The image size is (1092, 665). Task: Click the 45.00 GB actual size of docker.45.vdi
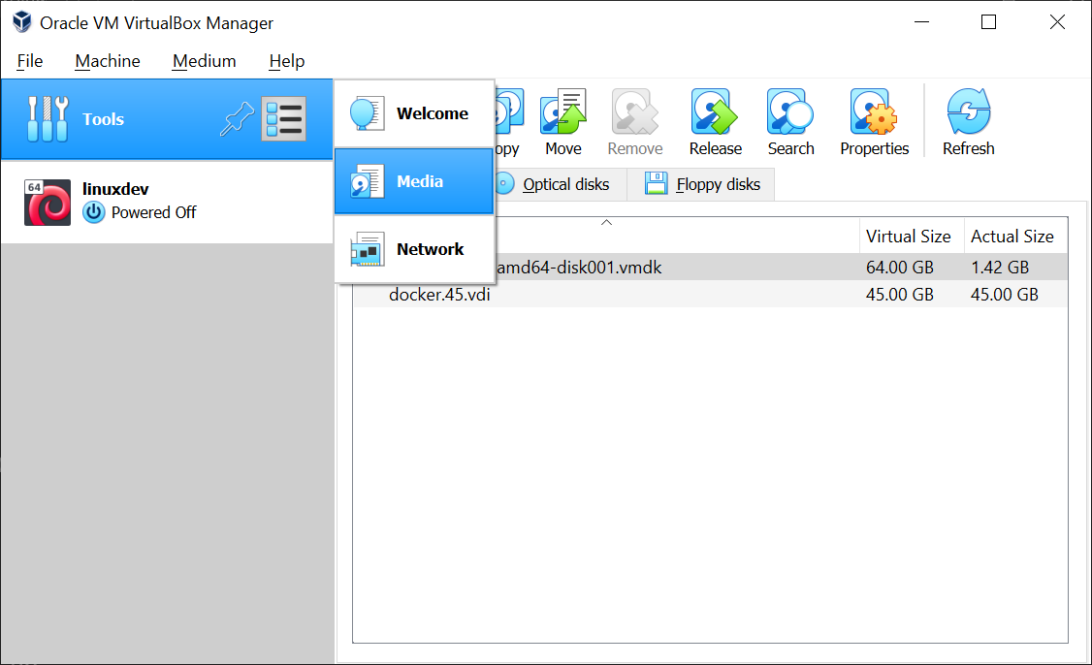pyautogui.click(x=1005, y=295)
